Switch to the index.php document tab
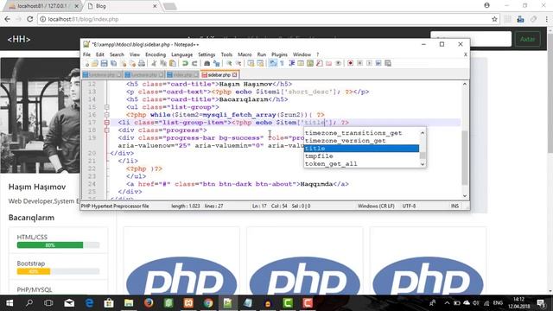The width and height of the screenshot is (553, 311). coord(182,75)
